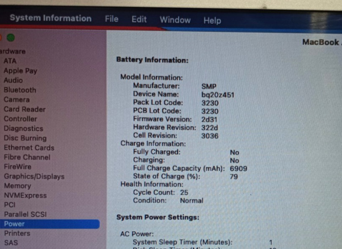Image resolution: width=342 pixels, height=249 pixels.
Task: Click the MacBook window title text
Action: click(x=322, y=42)
